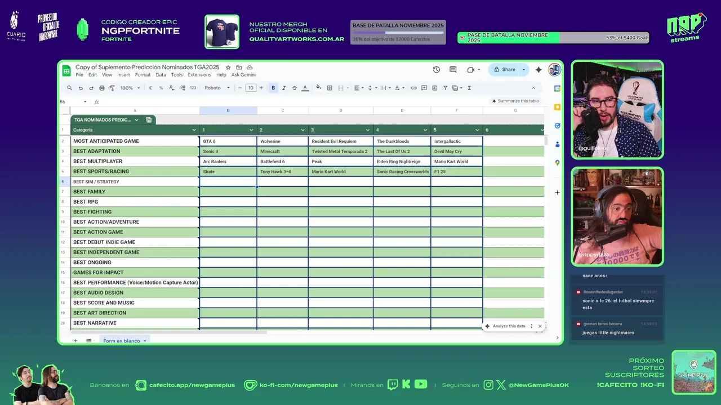Open Calendar side panel
Image resolution: width=721 pixels, height=405 pixels.
pyautogui.click(x=557, y=88)
